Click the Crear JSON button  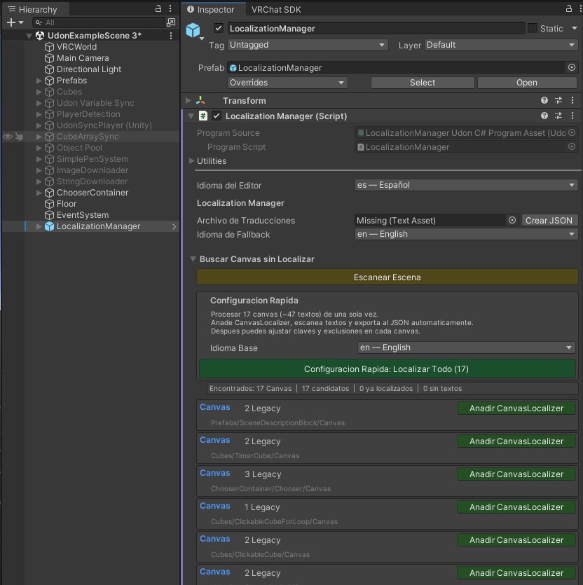(x=549, y=220)
